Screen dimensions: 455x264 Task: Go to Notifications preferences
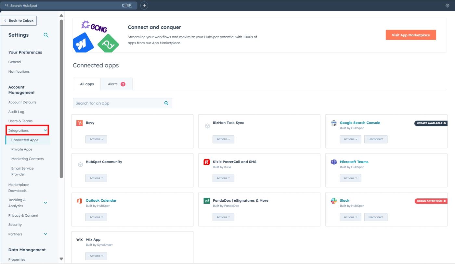pyautogui.click(x=19, y=71)
